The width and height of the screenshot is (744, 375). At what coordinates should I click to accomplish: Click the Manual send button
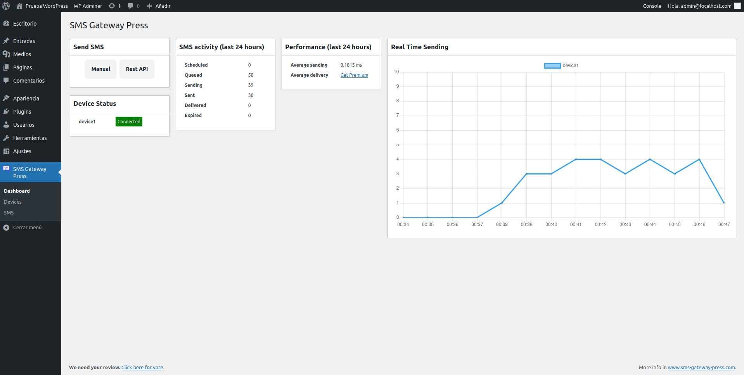(x=101, y=69)
